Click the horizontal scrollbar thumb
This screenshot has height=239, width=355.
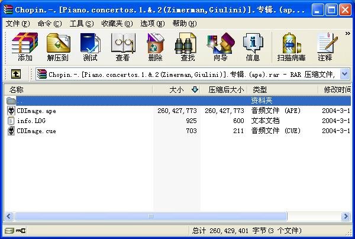(151, 216)
